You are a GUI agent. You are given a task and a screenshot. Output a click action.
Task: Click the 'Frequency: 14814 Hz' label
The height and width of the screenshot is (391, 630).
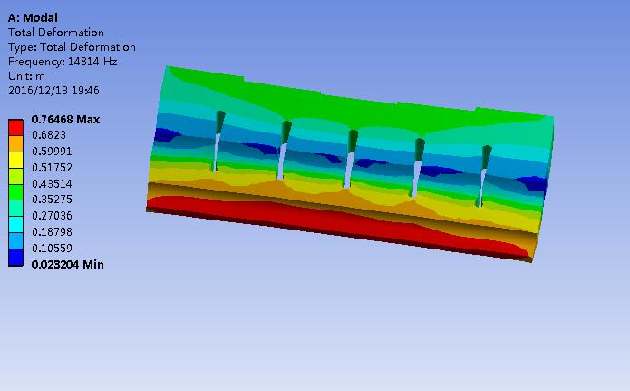(63, 62)
